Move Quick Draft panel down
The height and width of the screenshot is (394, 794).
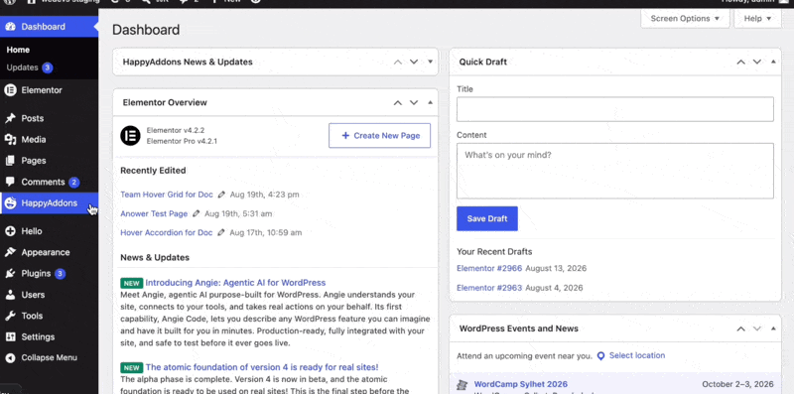click(757, 62)
